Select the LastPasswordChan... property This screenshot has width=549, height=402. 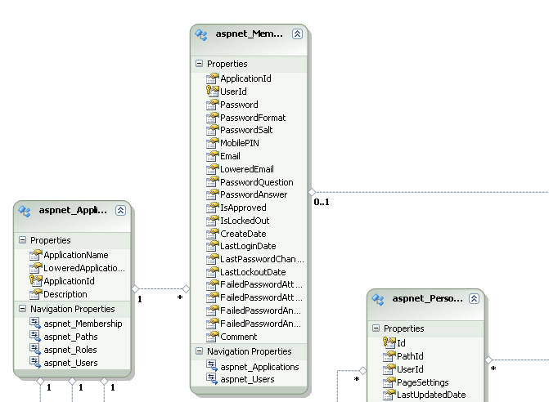(x=262, y=259)
